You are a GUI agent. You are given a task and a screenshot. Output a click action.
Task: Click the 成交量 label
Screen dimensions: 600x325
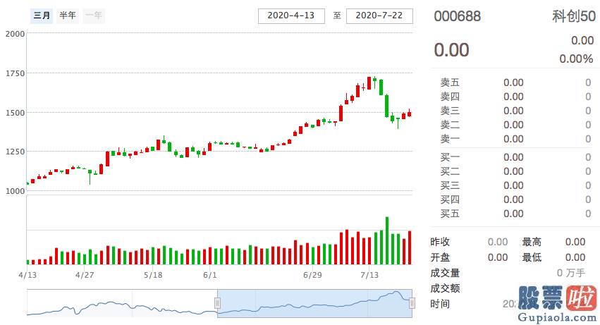pos(445,273)
